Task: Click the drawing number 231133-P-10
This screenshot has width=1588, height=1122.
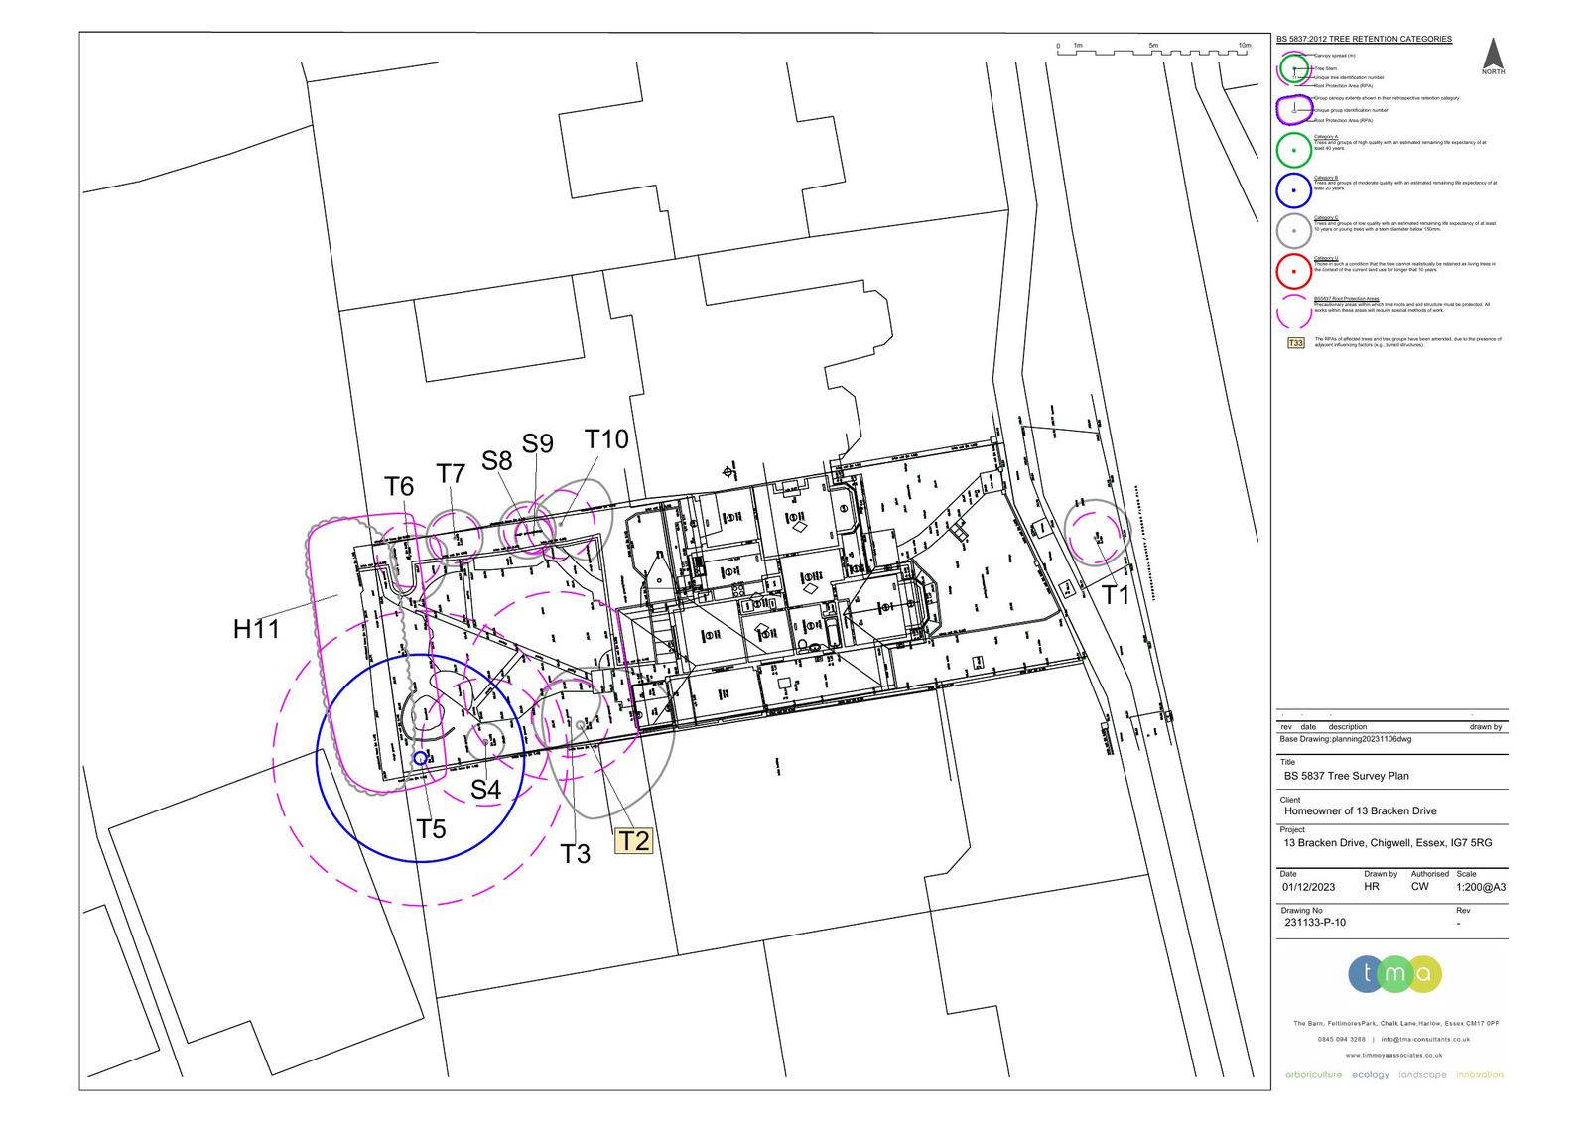Action: tap(1315, 922)
